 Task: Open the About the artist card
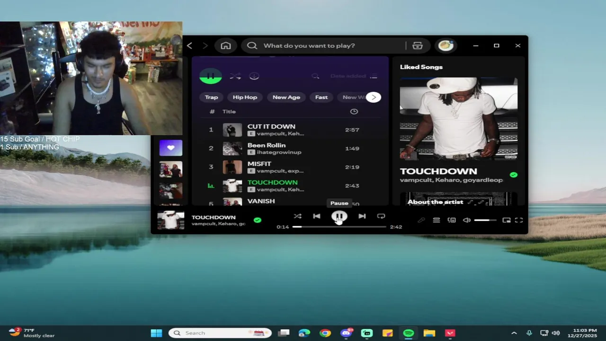(458, 199)
